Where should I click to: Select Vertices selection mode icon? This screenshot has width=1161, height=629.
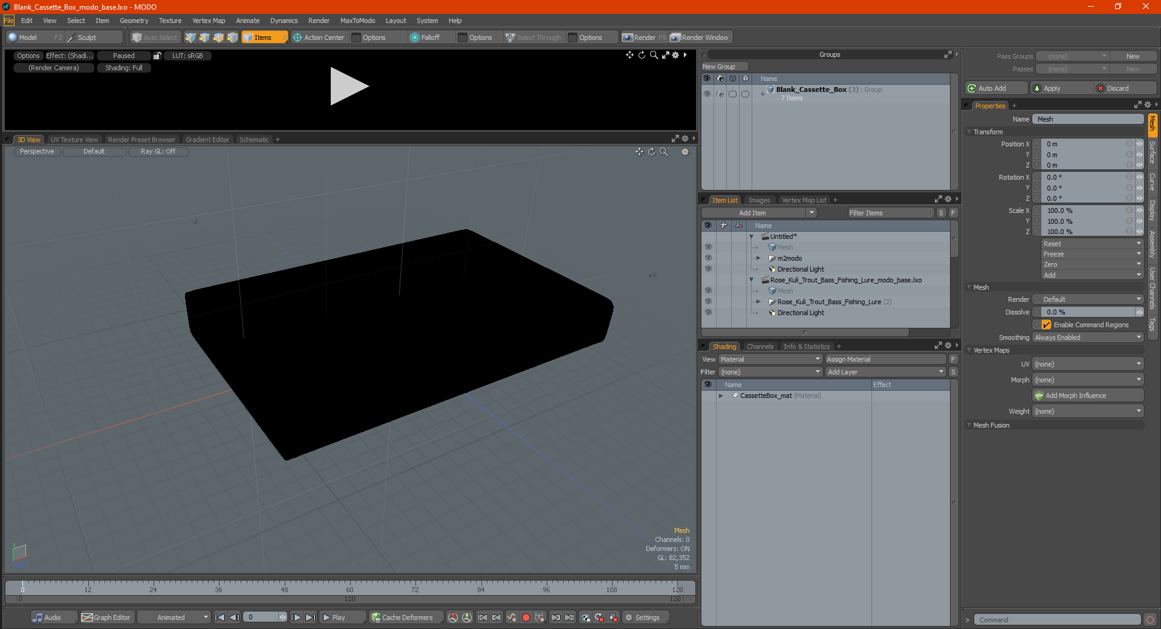pos(190,37)
